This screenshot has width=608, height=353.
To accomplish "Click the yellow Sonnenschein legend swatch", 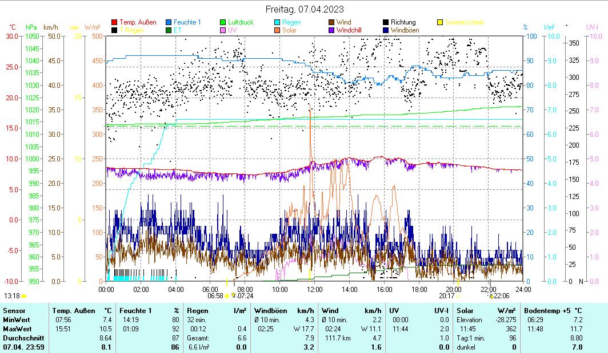I will coord(440,22).
